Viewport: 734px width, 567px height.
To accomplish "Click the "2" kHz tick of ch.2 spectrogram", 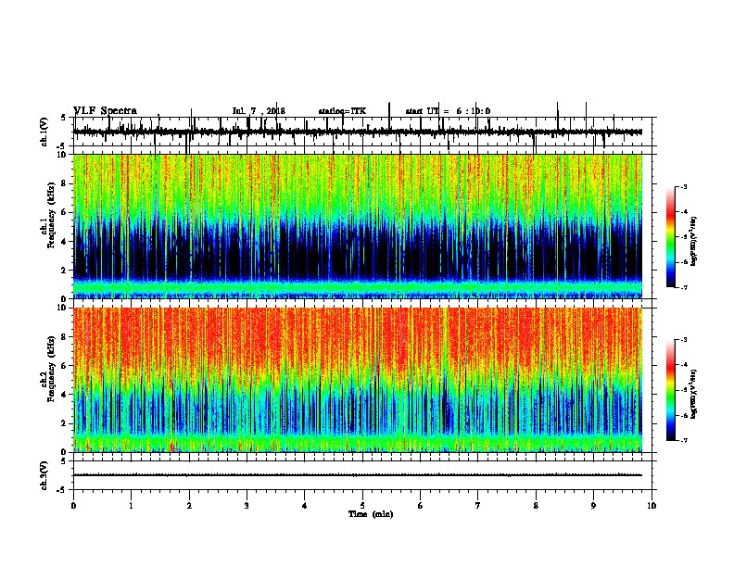I will pos(64,423).
